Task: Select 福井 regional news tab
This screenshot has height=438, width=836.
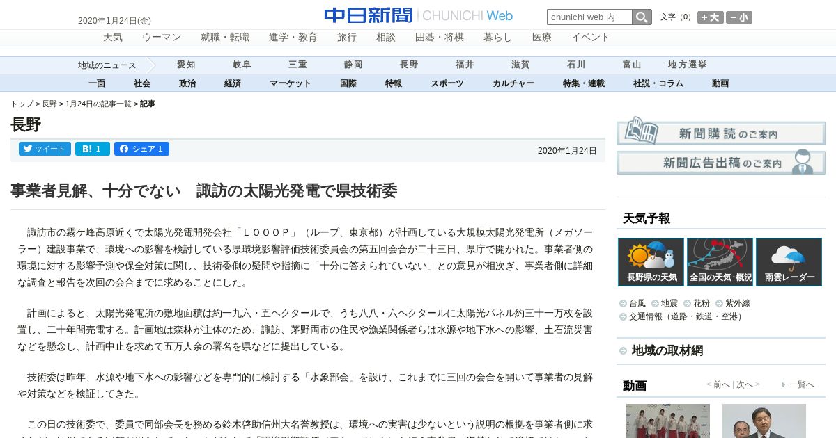Action: pyautogui.click(x=465, y=65)
